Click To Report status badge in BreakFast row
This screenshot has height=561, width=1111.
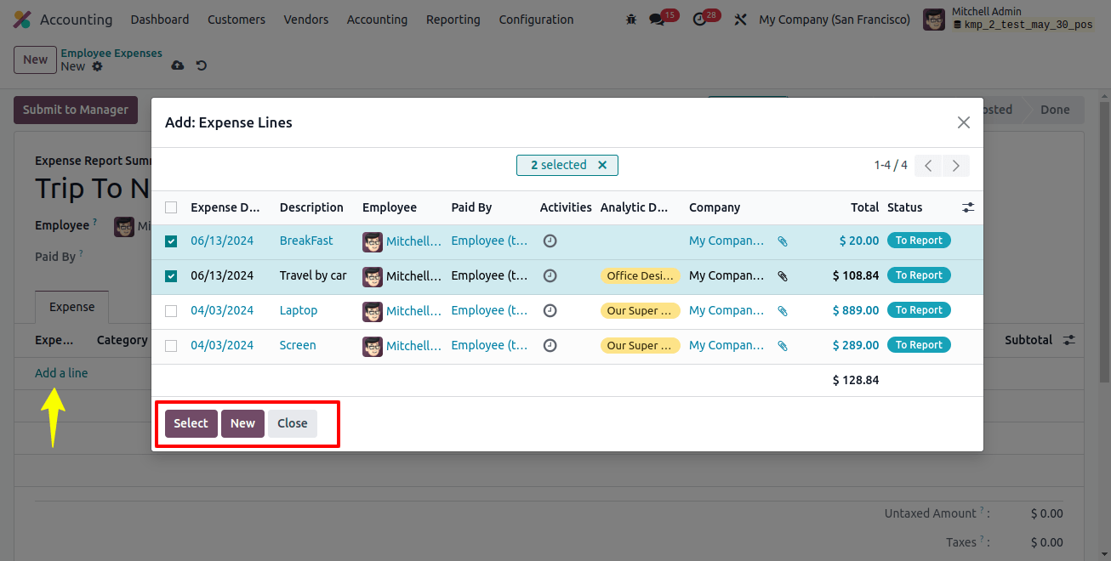coord(919,241)
